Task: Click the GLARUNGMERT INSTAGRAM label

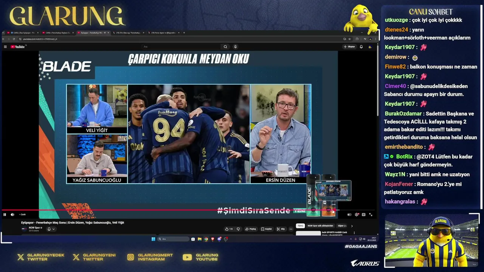Action: tap(155, 257)
